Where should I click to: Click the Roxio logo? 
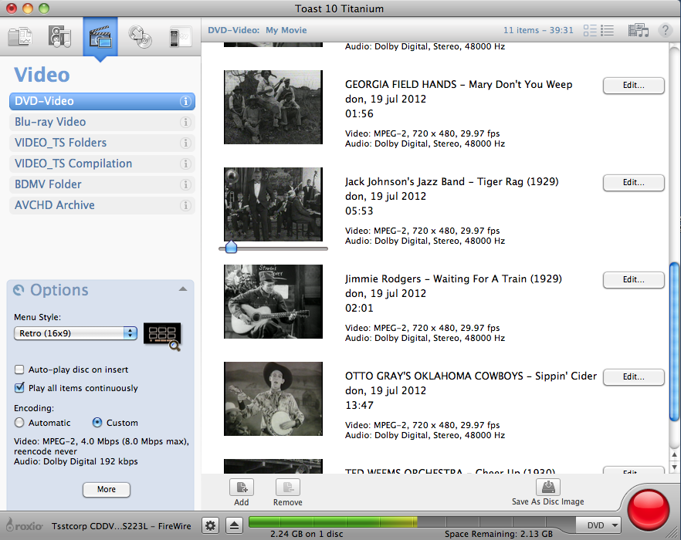[x=25, y=525]
